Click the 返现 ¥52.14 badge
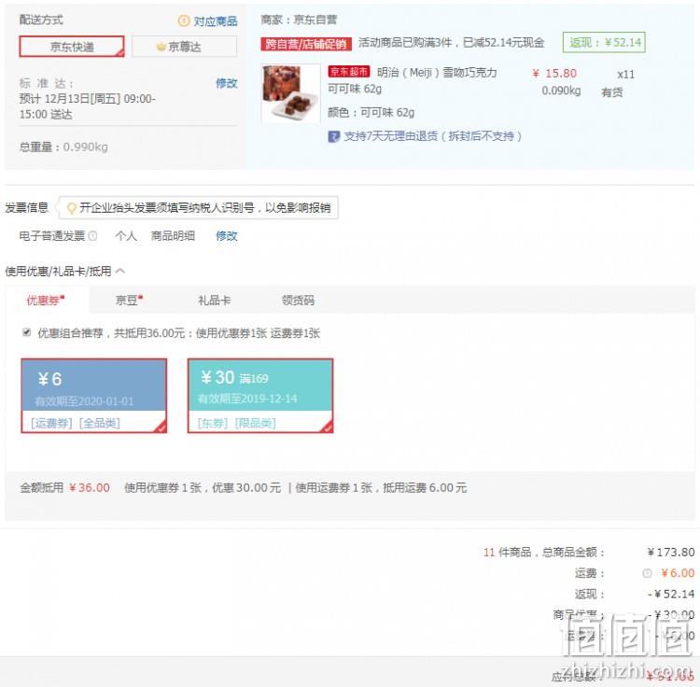Viewport: 700px width, 687px height. coord(604,42)
